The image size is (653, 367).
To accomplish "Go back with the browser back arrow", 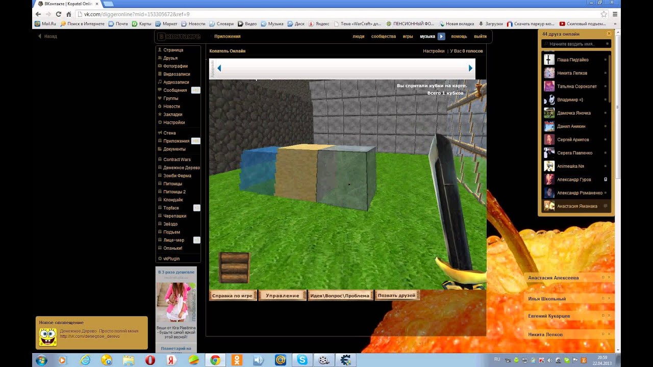I will point(38,14).
